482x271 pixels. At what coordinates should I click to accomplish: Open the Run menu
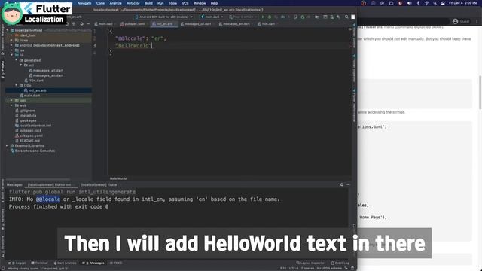160,3
